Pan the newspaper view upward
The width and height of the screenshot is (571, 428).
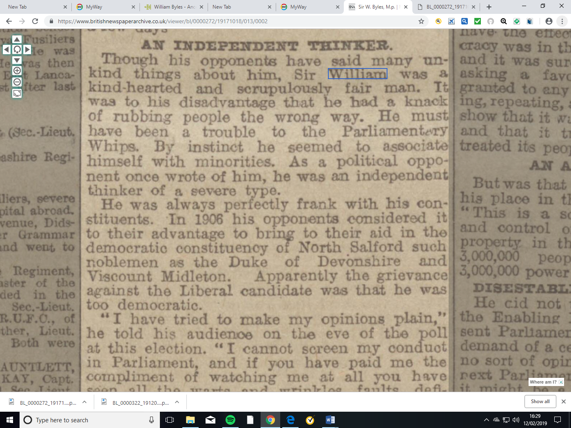(17, 39)
